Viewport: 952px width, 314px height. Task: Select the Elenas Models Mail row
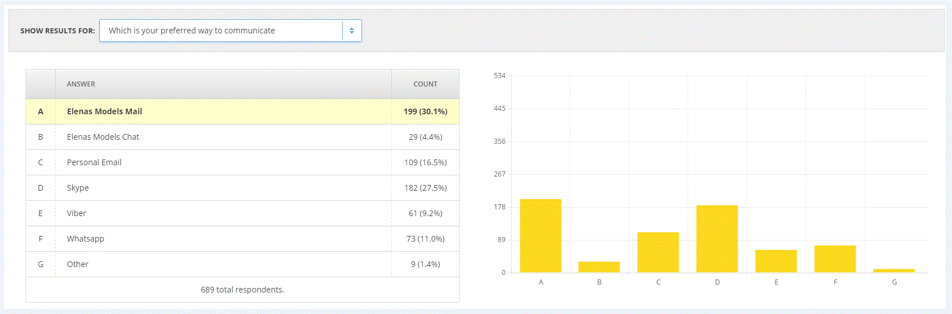tap(242, 111)
